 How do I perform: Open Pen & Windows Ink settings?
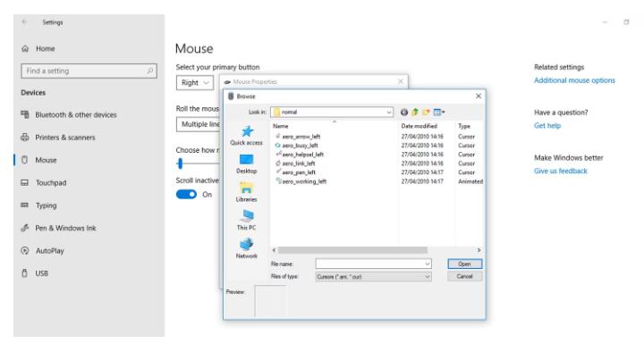click(59, 228)
